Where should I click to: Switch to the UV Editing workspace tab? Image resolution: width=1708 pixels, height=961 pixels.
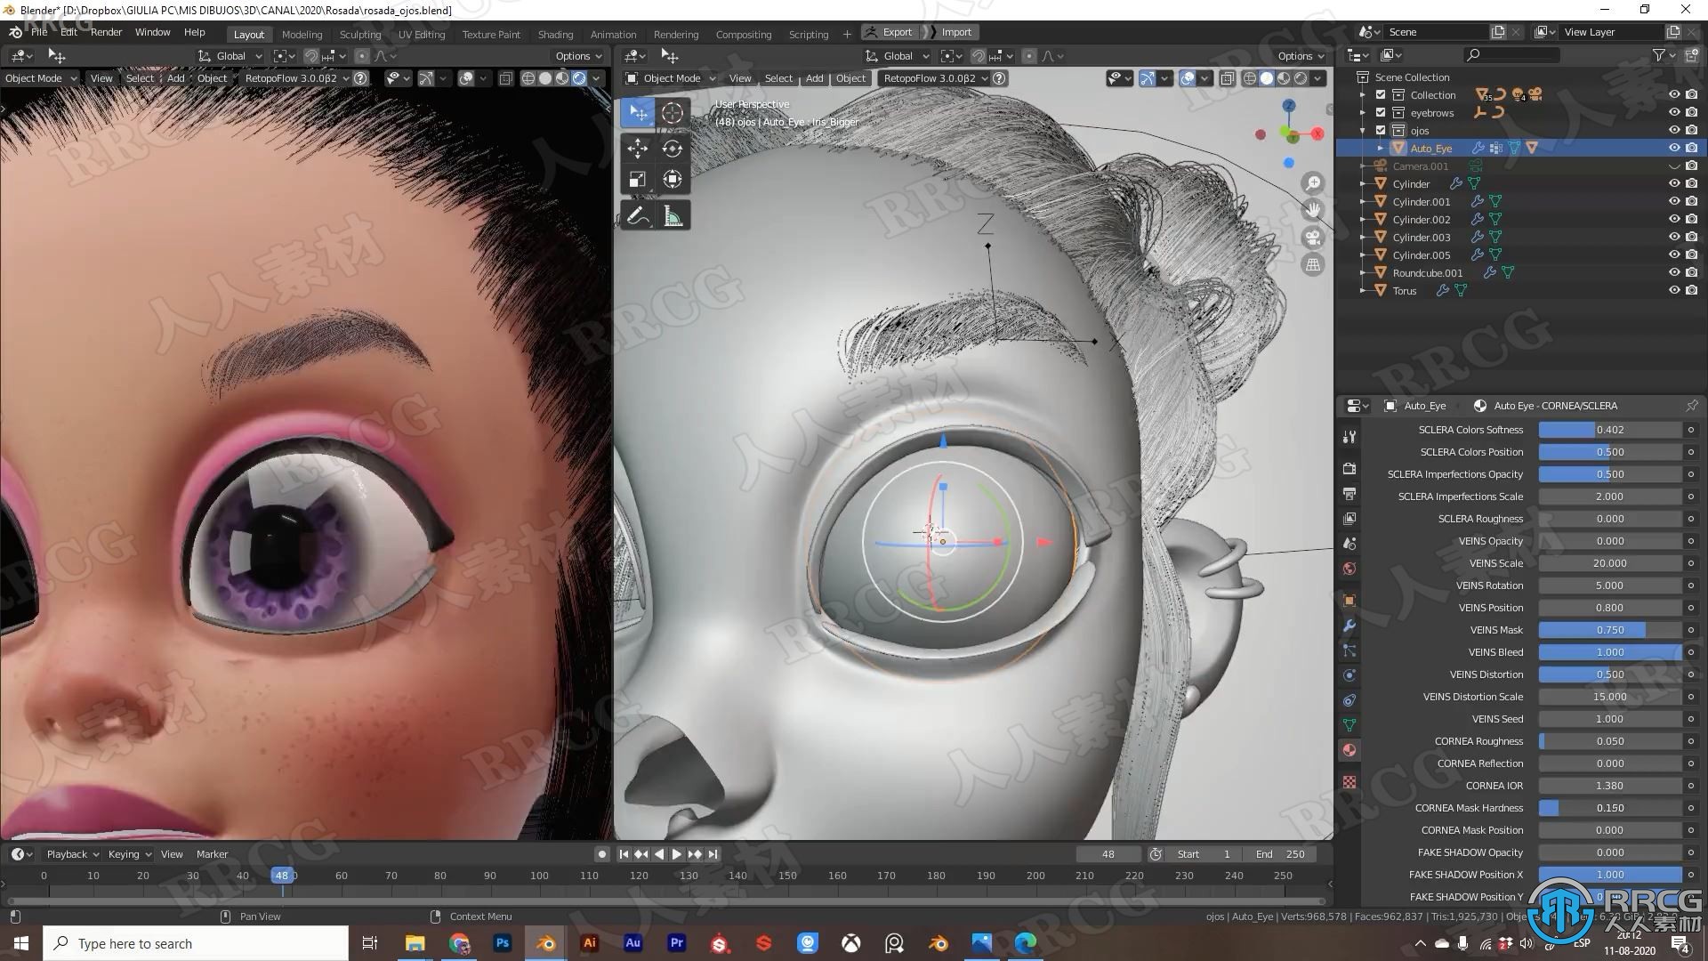tap(422, 34)
